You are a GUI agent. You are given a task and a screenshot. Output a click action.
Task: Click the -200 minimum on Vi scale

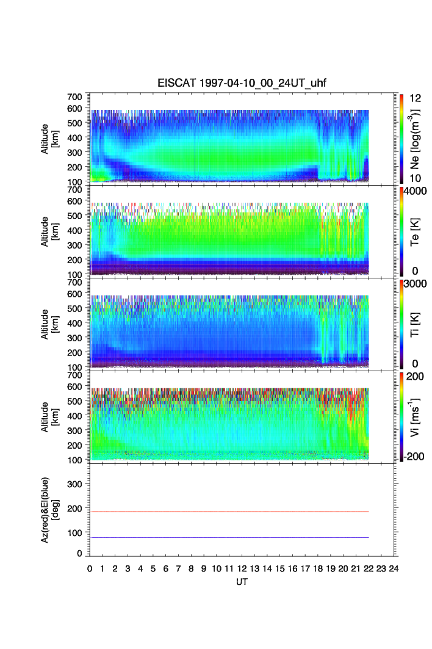click(x=414, y=457)
